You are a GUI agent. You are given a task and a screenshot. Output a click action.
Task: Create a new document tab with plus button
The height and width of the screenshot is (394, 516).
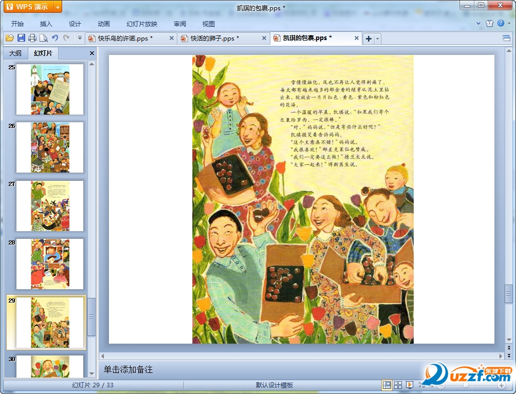[x=368, y=39]
